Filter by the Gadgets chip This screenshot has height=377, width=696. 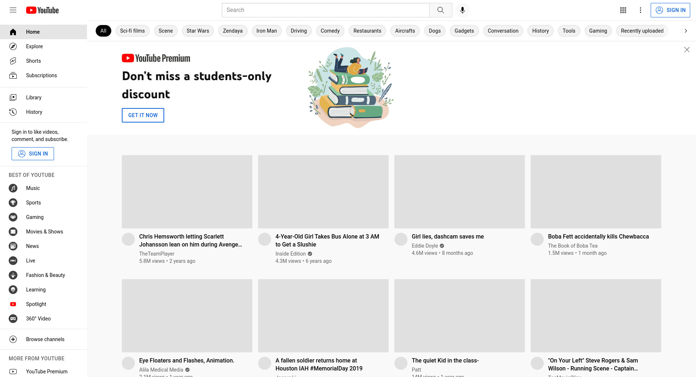point(464,31)
